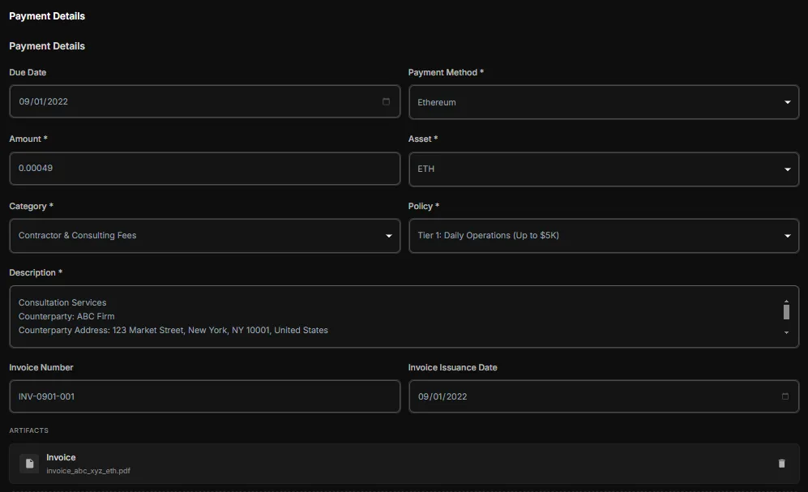Click the 'Consultation Services' description line
This screenshot has width=808, height=492.
point(62,302)
